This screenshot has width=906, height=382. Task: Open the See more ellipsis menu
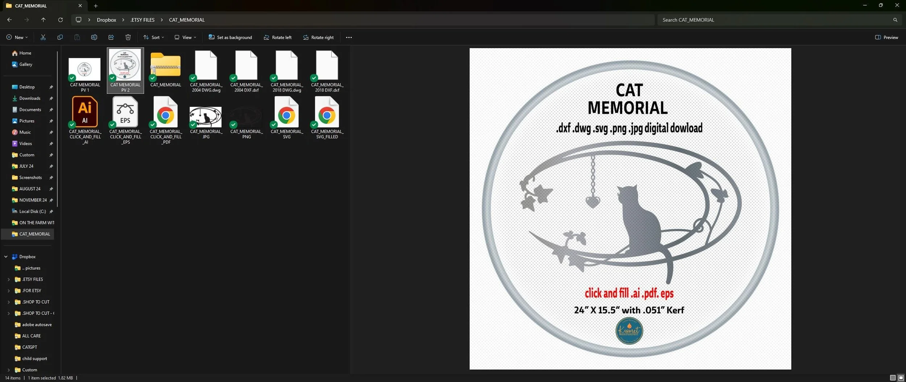click(349, 37)
